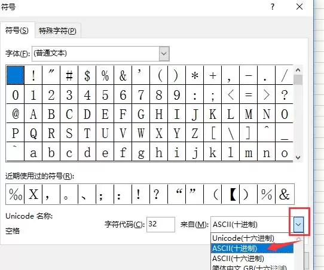This screenshot has height=270, width=324.
Task: Pick the ampersand symbol in character grid
Action: [x=123, y=75]
